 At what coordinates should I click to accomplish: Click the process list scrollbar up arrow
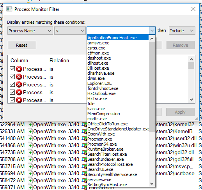coord(152,39)
